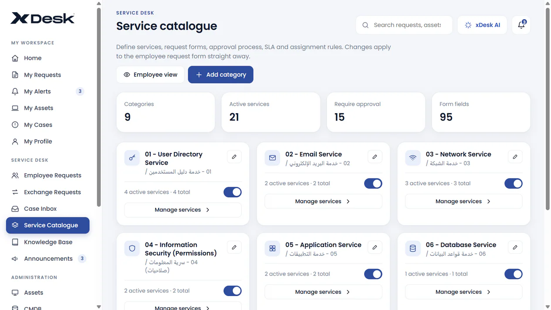This screenshot has height=310, width=551.
Task: Click the grid icon of Application Service
Action: click(272, 248)
